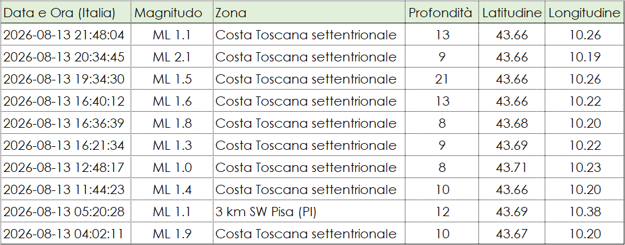Click the ML 2.1 magnitude cell
This screenshot has height=245, width=625.
tap(172, 57)
